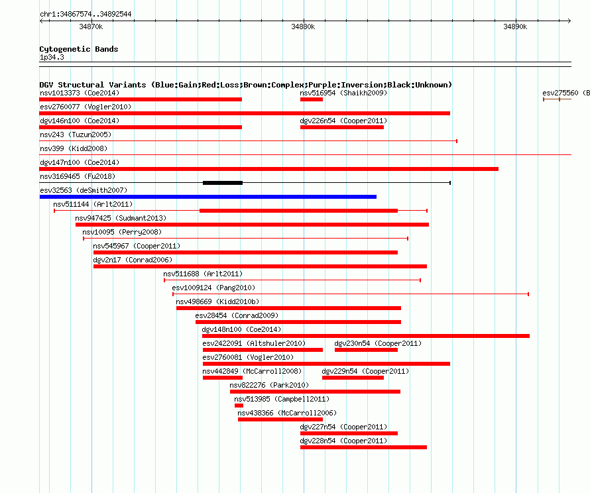Image resolution: width=590 pixels, height=493 pixels.
Task: Click the esv2760081 (Vogler2010) label
Action: 248,357
